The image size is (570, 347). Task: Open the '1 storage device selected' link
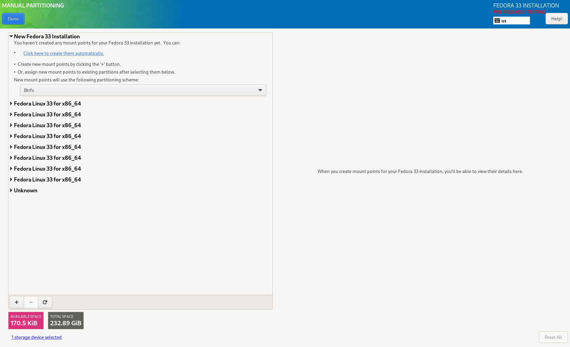coord(36,337)
